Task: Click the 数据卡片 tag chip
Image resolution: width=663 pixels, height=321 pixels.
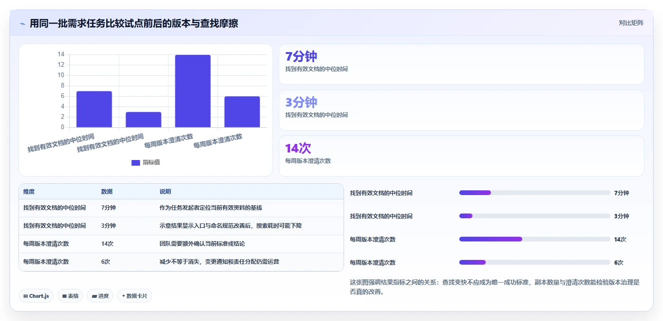Action: [x=135, y=296]
